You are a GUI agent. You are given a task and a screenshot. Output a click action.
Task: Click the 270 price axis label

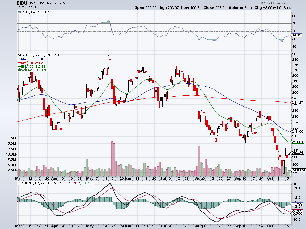(x=295, y=70)
